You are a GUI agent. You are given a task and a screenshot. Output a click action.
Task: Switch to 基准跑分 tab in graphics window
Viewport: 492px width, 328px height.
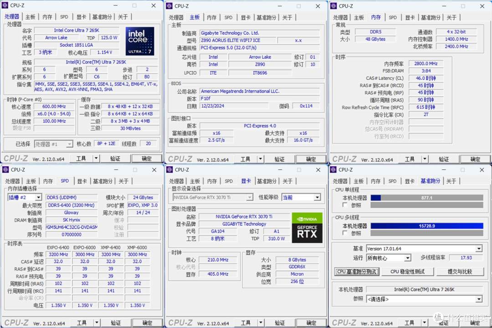coord(266,181)
